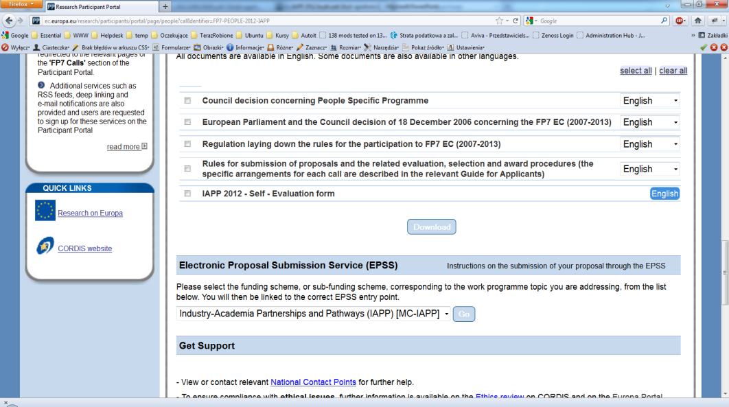The width and height of the screenshot is (729, 407).
Task: Open language dropdown for European Parliament row
Action: tap(649, 122)
